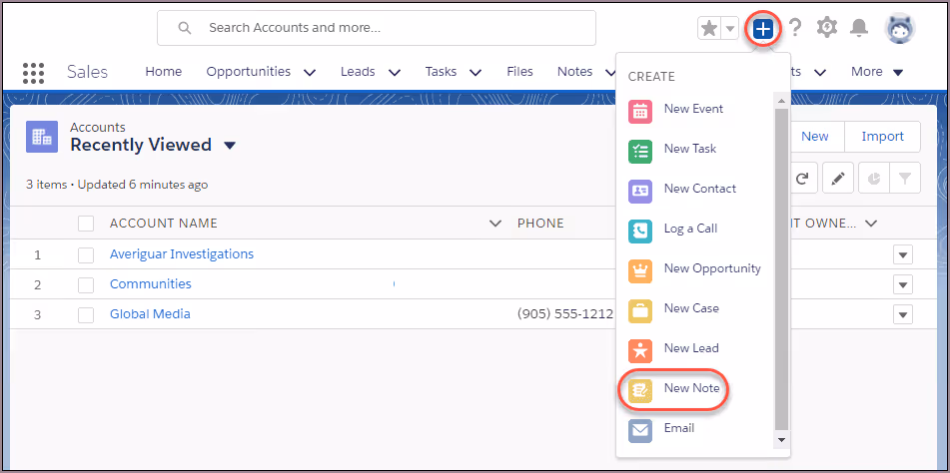
Task: Open row actions for Averiguar Investigations
Action: [x=903, y=255]
